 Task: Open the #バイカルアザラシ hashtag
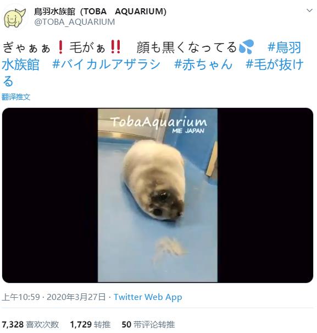tap(106, 64)
